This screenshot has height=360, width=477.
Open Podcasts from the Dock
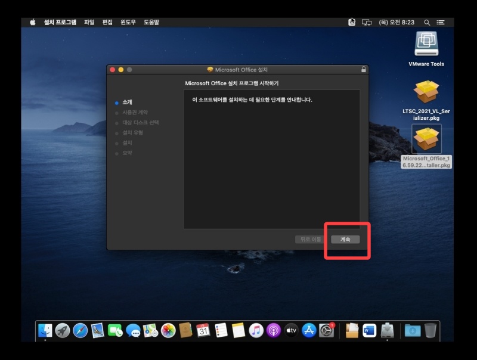(274, 330)
